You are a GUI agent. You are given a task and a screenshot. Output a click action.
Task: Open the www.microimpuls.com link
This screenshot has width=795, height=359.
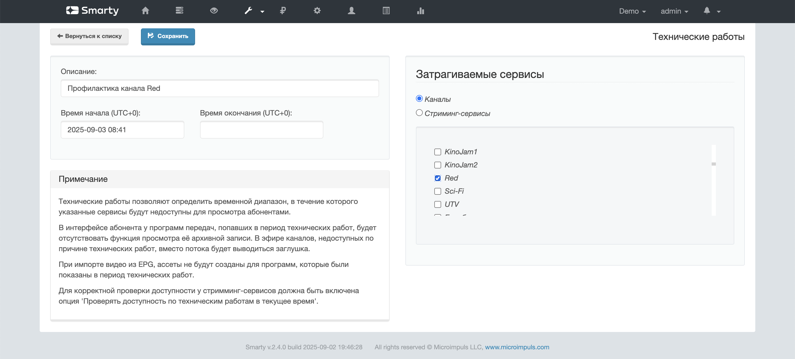pyautogui.click(x=517, y=347)
